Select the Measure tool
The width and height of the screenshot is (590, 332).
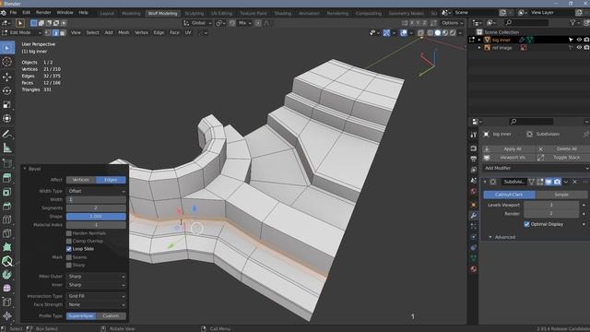point(7,148)
